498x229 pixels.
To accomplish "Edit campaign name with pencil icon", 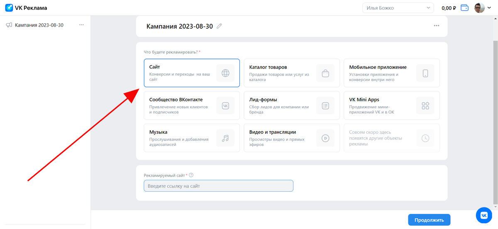I will point(220,26).
